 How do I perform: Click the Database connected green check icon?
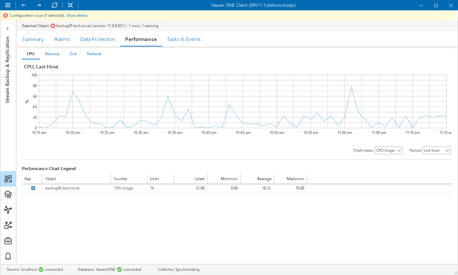(119, 270)
